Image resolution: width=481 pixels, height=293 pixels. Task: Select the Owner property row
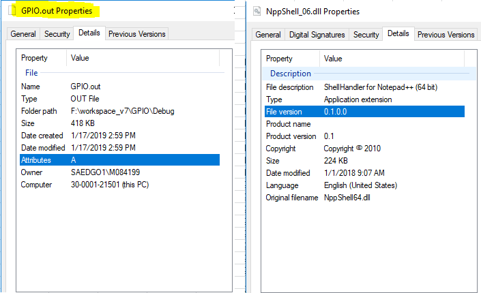click(32, 172)
